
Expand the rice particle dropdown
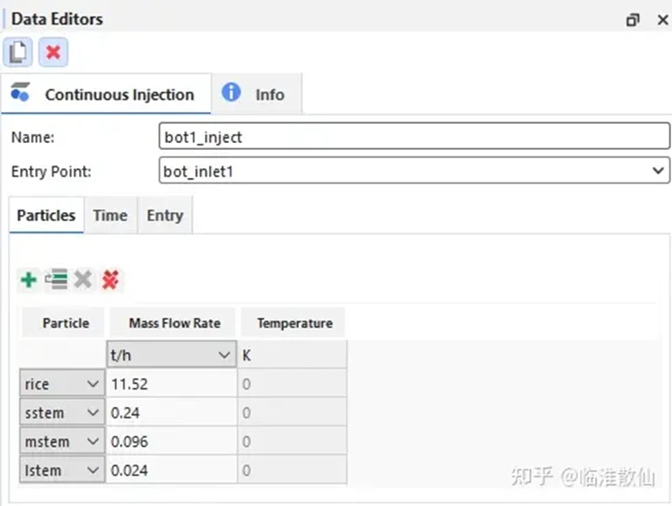click(x=62, y=384)
